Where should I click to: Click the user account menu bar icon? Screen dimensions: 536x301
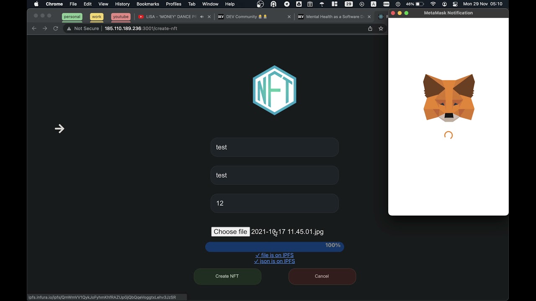(444, 4)
